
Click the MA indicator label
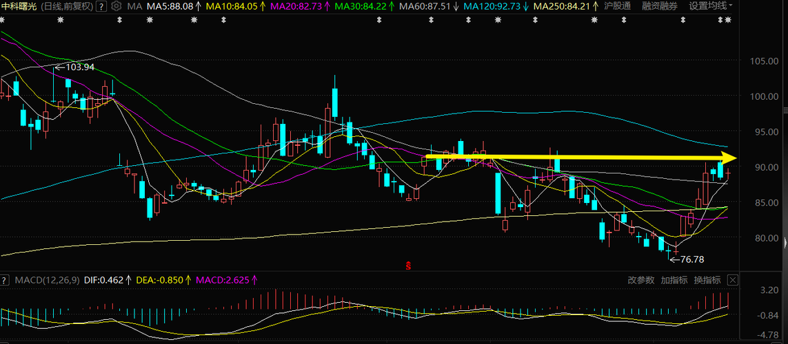point(134,6)
